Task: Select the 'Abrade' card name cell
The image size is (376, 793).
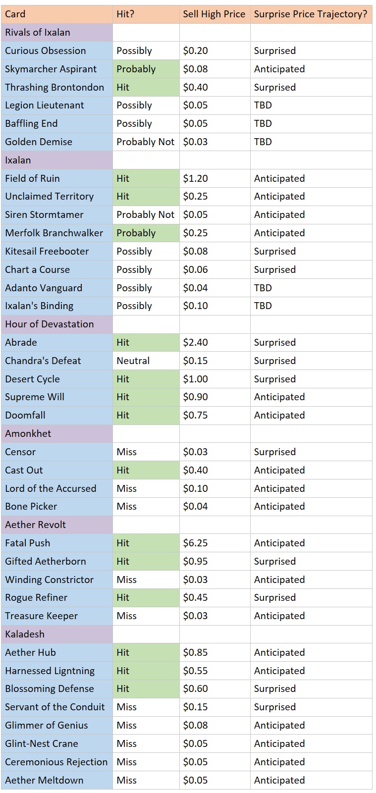Action: (x=57, y=342)
